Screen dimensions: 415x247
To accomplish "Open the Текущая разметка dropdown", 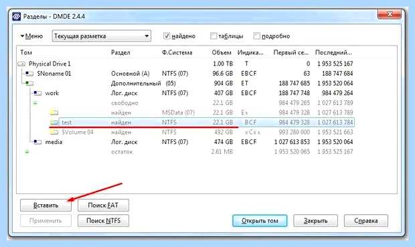I will pos(101,36).
